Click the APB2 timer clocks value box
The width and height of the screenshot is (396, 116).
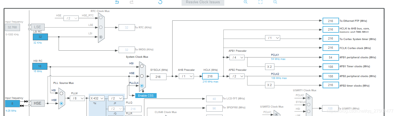(x=331, y=85)
